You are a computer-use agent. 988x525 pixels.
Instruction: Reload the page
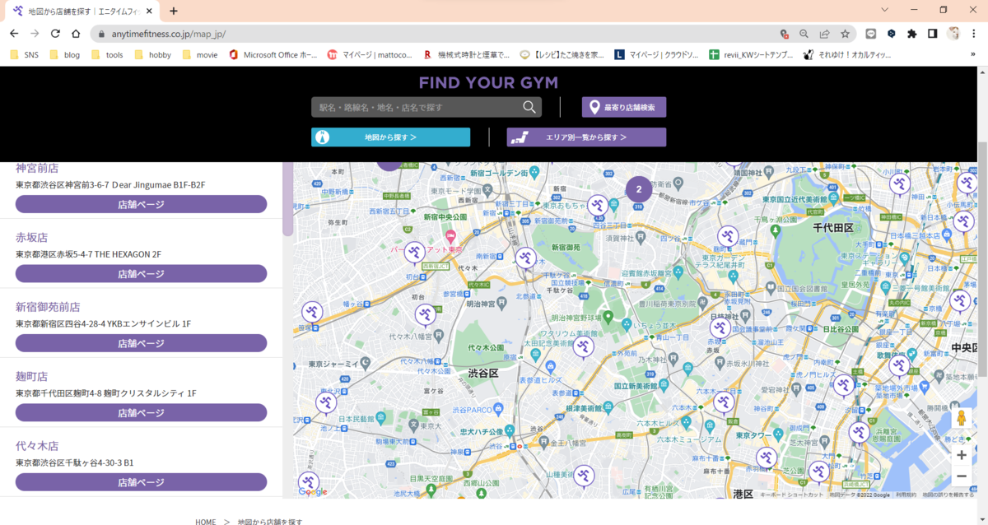(x=55, y=34)
